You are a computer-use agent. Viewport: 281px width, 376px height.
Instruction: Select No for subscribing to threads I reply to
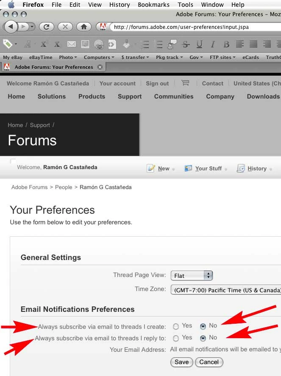tap(203, 338)
